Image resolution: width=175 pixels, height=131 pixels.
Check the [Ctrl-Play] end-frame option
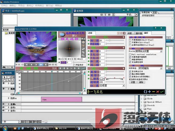(x=130, y=45)
